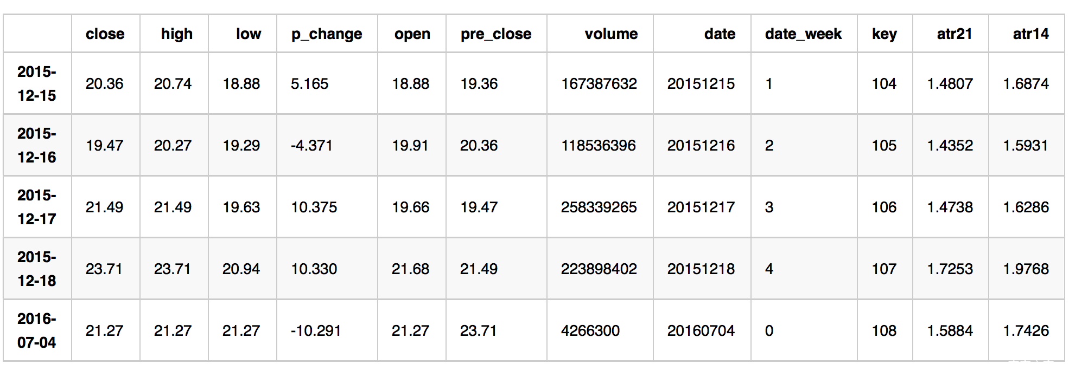This screenshot has width=1069, height=377.
Task: Select p_change value -4.371
Action: [x=311, y=145]
